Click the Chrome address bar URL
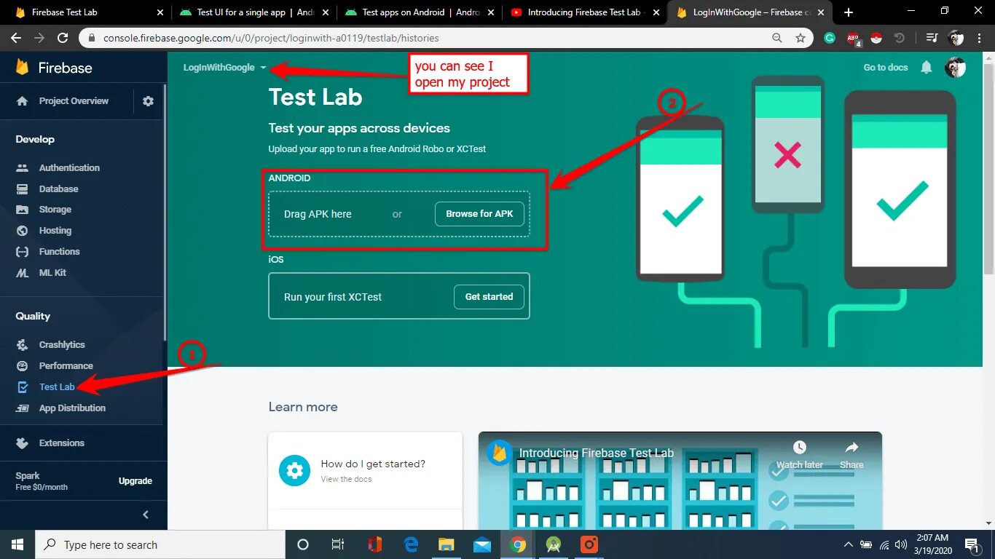 coord(271,38)
